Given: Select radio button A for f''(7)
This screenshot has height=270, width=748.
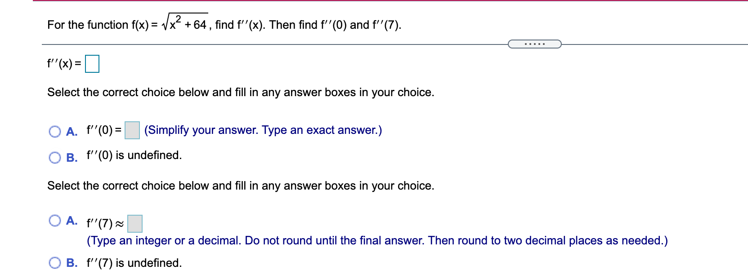Looking at the screenshot, I should tap(55, 220).
